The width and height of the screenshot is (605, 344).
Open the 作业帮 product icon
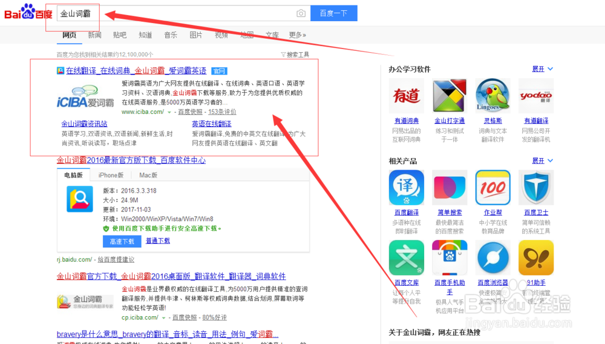point(492,187)
